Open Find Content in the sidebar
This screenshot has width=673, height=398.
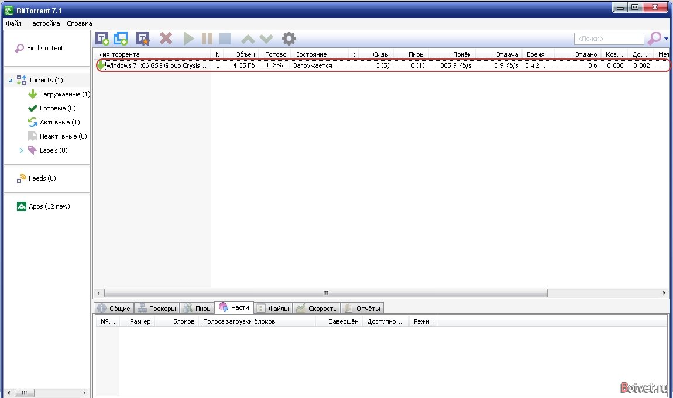pos(45,48)
